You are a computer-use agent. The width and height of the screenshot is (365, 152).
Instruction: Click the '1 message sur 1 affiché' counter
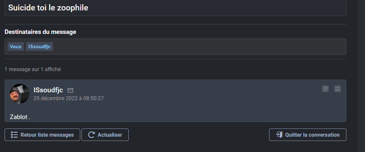[x=33, y=69]
